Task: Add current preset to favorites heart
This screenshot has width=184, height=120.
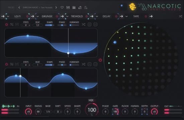Action: (x=62, y=7)
